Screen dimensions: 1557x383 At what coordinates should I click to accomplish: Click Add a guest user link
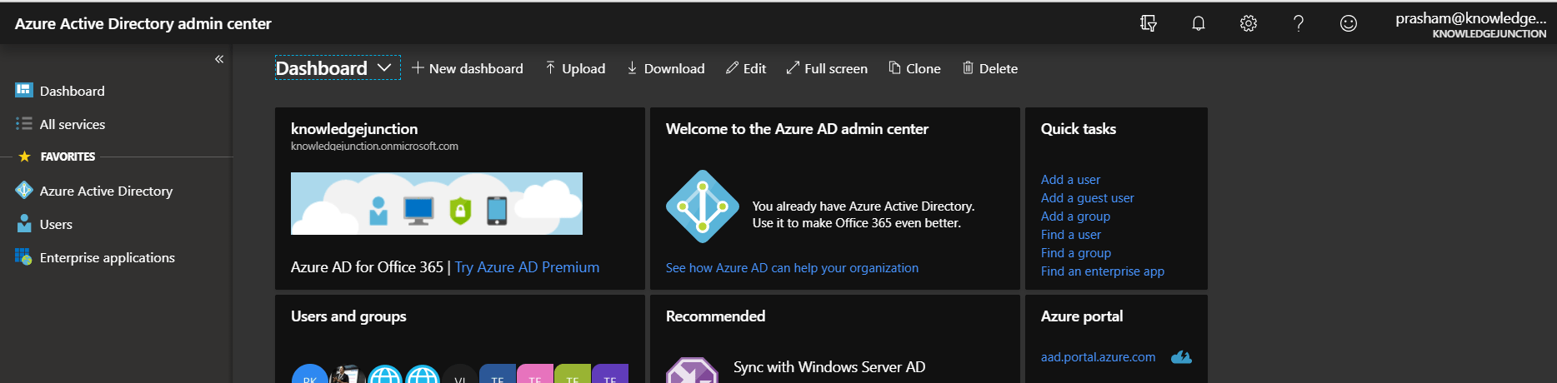coord(1087,198)
